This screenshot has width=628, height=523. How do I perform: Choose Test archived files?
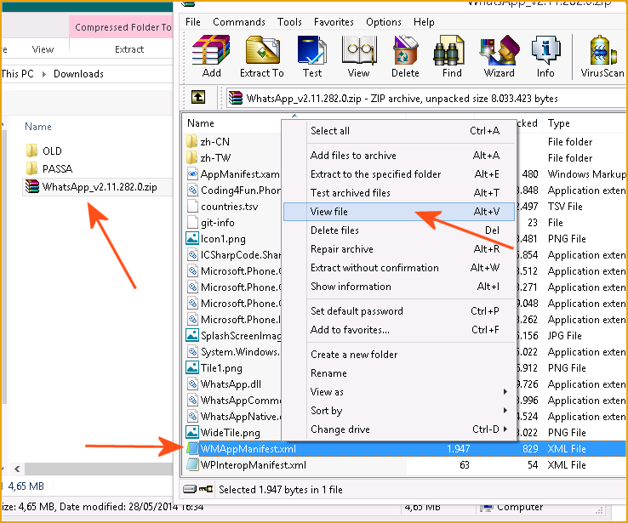click(x=399, y=193)
